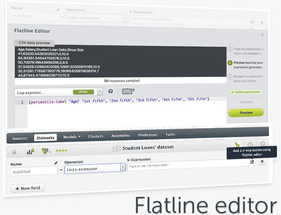The height and width of the screenshot is (215, 281).
Task: Click background Operation dropdown at top
Action: [97, 18]
